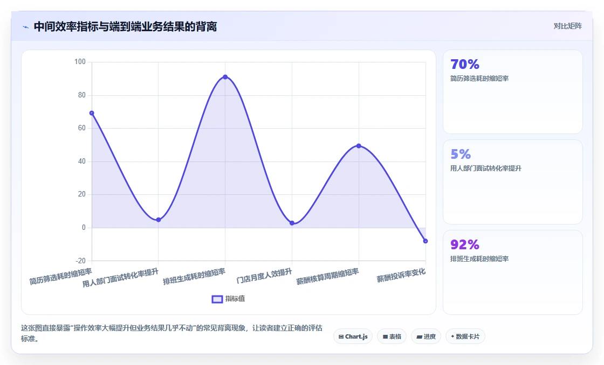Click the card label 排班生成耗时缩短率
Screen dimensions: 604x365
click(x=479, y=259)
